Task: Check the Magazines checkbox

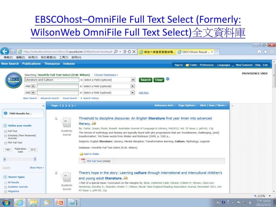Action: (6, 192)
